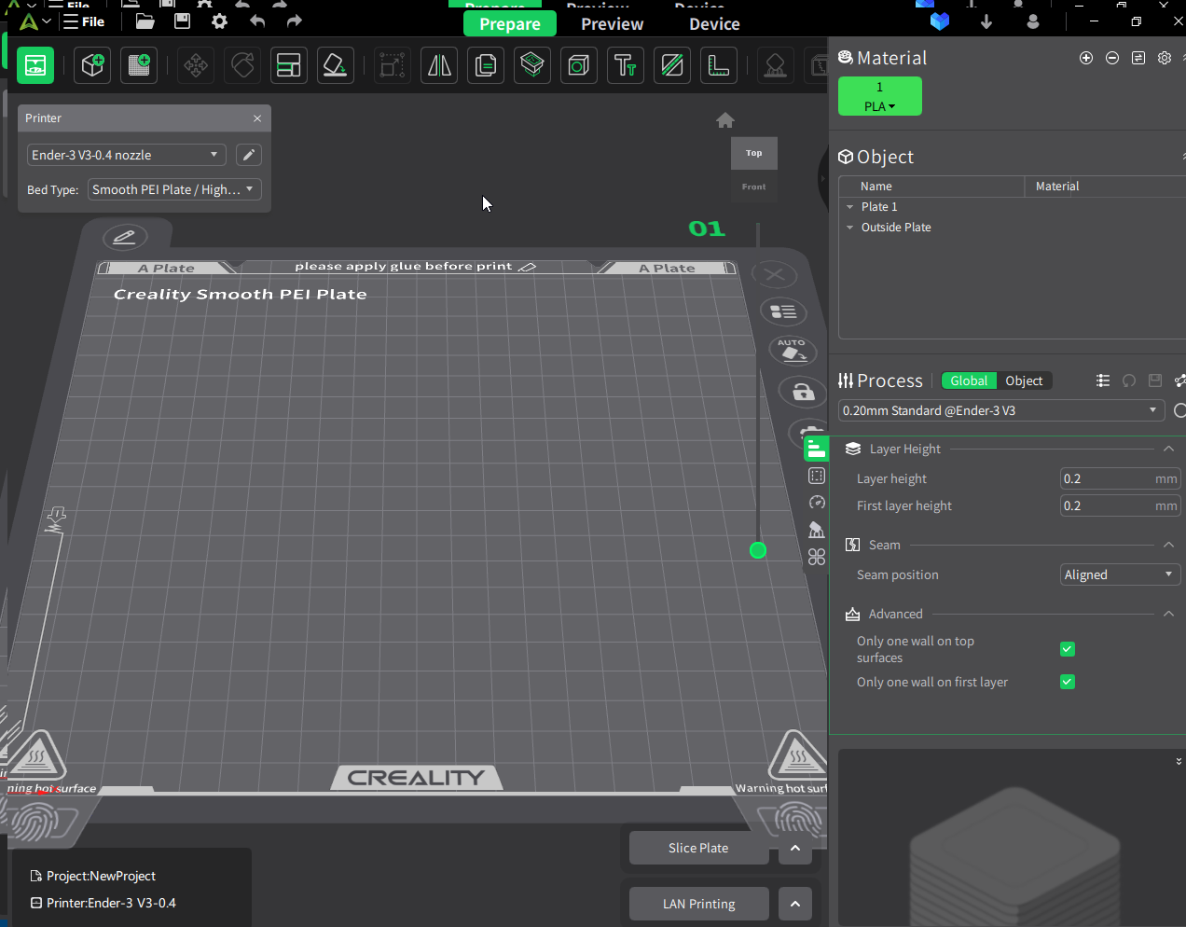Click the clone objects toolbar icon
The height and width of the screenshot is (927, 1186).
tap(486, 65)
